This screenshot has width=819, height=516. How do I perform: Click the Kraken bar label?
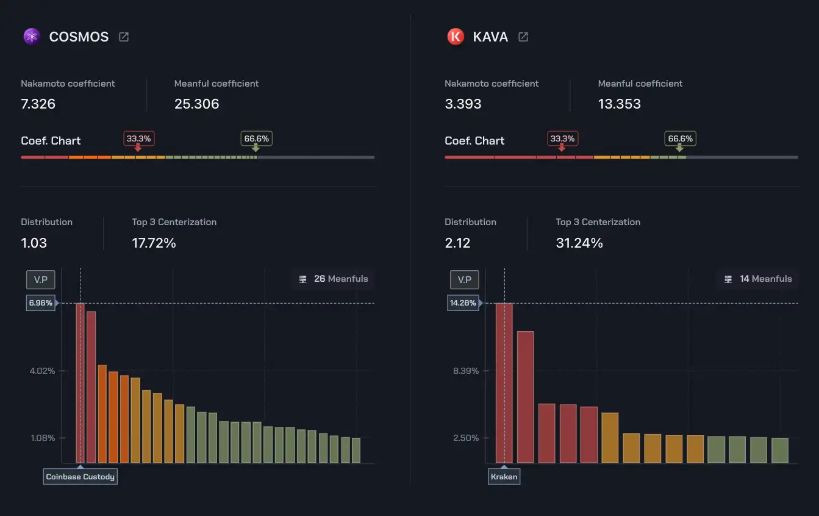pyautogui.click(x=504, y=476)
